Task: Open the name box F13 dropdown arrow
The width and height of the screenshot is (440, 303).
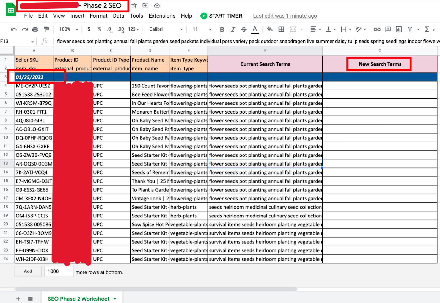Action: 32,42
